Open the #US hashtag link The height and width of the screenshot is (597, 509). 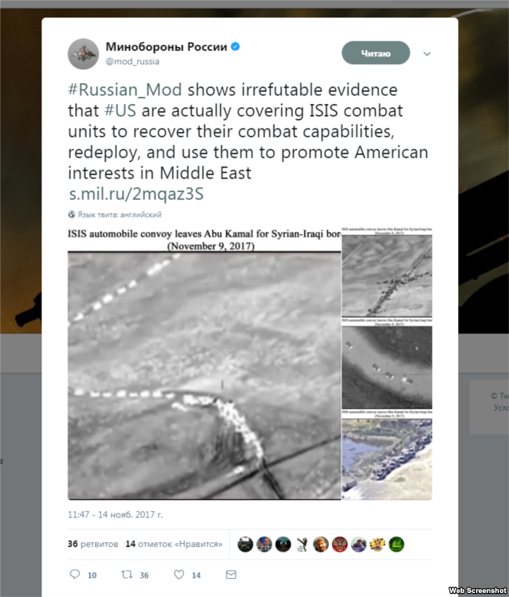point(120,111)
